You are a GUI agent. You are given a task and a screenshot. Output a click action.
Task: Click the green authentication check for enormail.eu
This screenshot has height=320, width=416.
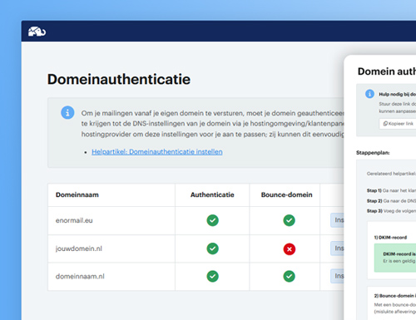click(x=212, y=220)
